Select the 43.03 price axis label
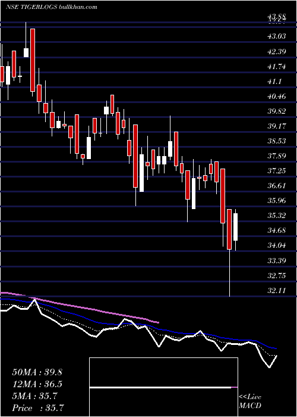The height and width of the screenshot is (417, 297). [x=277, y=36]
